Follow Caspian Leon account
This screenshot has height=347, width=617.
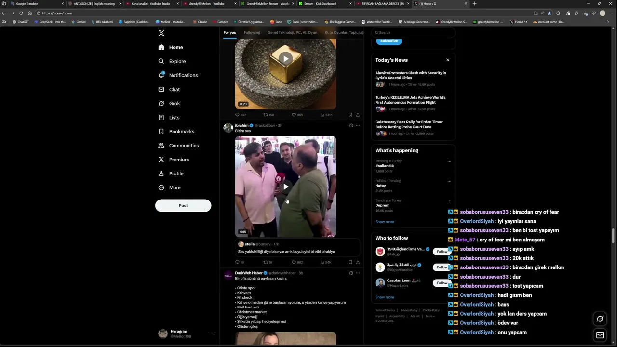(x=442, y=283)
